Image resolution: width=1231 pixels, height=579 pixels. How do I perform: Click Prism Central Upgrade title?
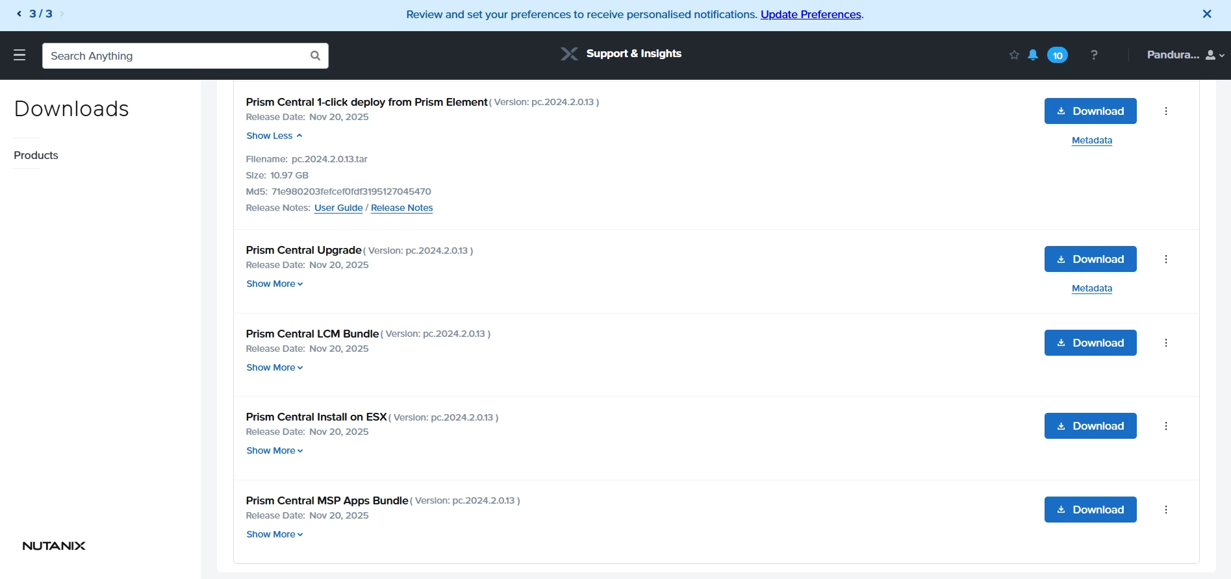(x=303, y=250)
